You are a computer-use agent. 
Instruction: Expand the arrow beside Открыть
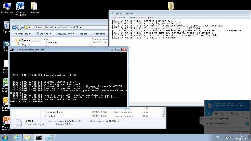point(51,34)
